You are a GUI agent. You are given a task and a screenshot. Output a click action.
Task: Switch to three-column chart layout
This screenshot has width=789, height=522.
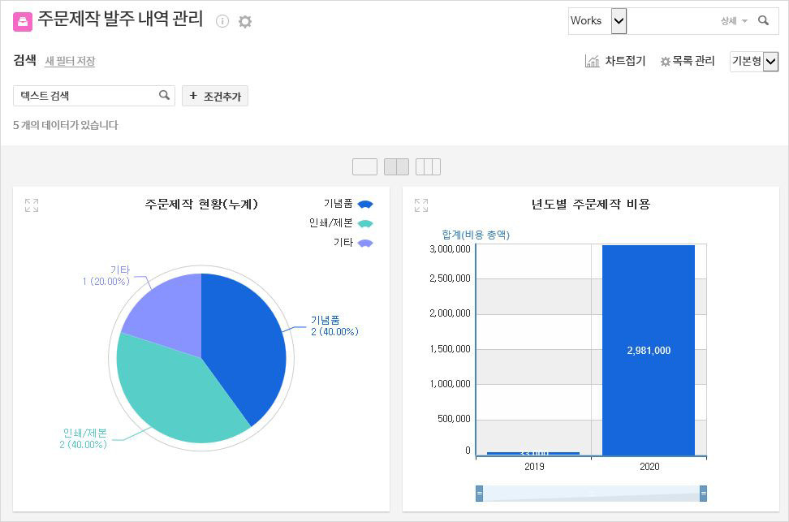428,166
